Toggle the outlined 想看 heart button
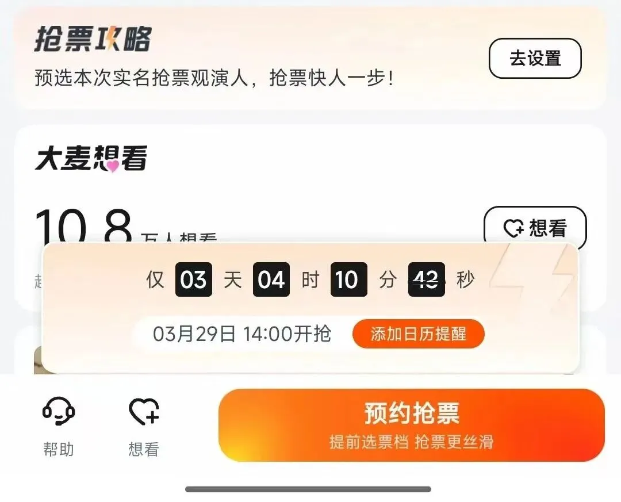Image resolution: width=621 pixels, height=502 pixels. coord(535,227)
